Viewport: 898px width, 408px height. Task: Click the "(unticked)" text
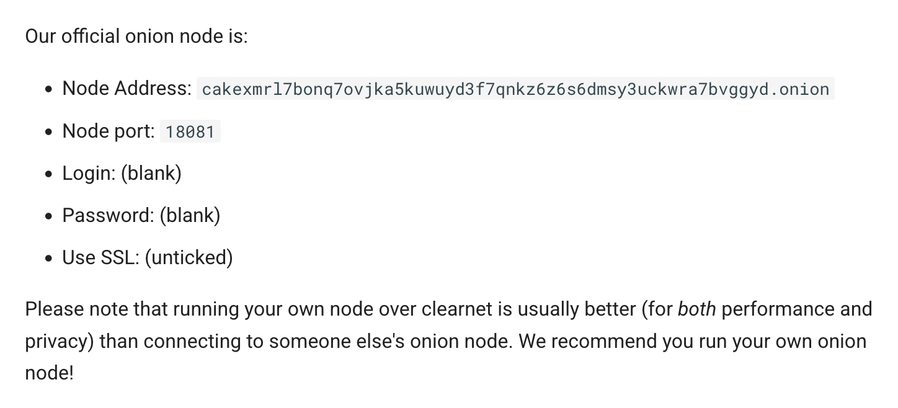(x=189, y=257)
